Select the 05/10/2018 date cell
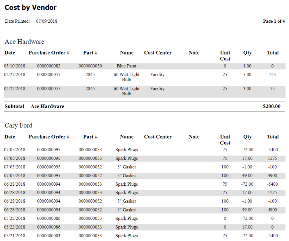This screenshot has height=241, width=289. (x=14, y=66)
